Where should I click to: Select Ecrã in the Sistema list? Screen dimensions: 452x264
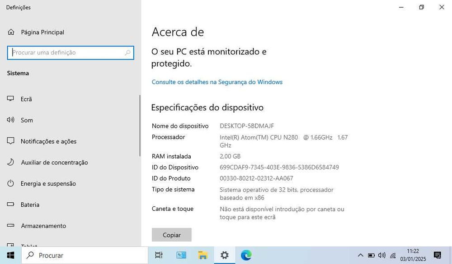[26, 99]
